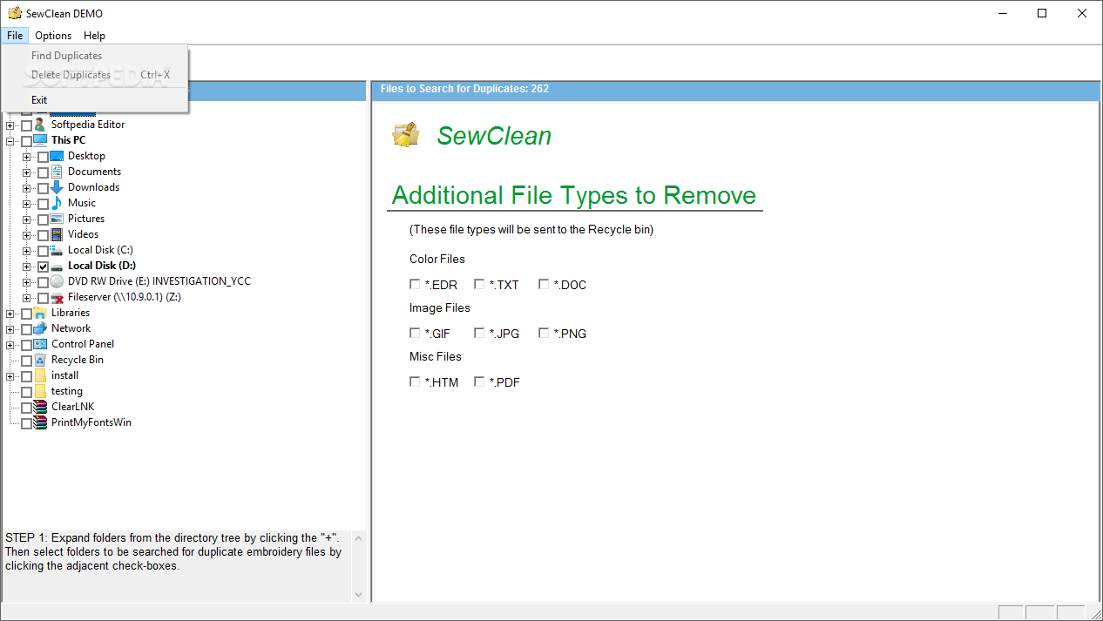The width and height of the screenshot is (1103, 621).
Task: Uncheck the Local Disk (D:) checkbox
Action: pos(44,267)
